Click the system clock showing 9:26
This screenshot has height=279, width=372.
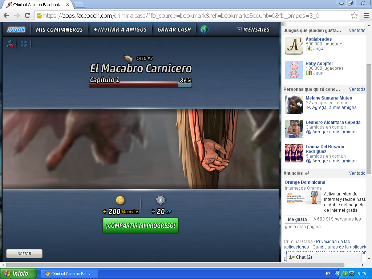(362, 274)
